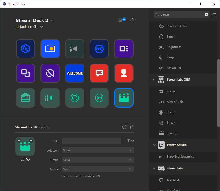
Task: Select the dark blue hexagon key
Action: [26, 49]
